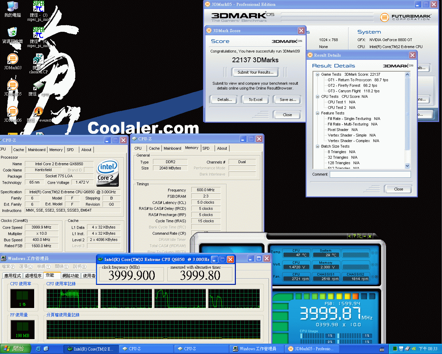
Task: Click the keyboard language bar icon on taskbar
Action: coord(382,349)
